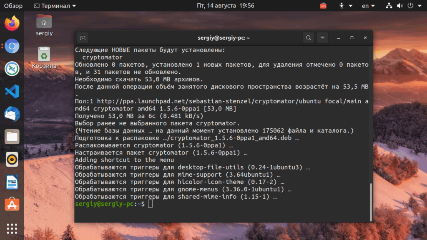The width and height of the screenshot is (427, 240).
Task: Click the terminal title sergiy@sergiy-pc: ~
Action: [x=224, y=38]
